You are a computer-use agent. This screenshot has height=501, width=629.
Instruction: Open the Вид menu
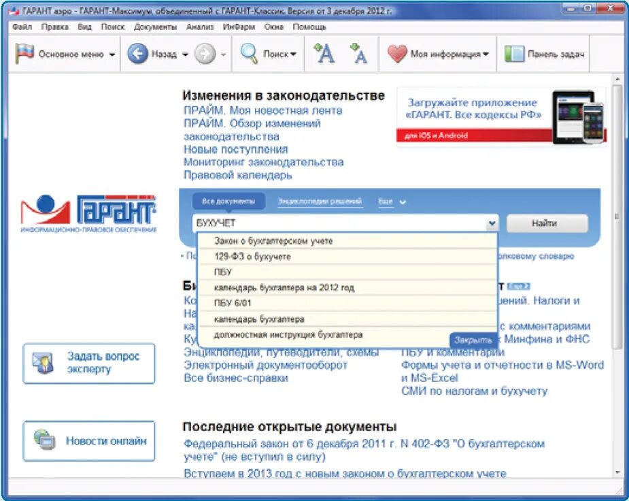tap(84, 27)
